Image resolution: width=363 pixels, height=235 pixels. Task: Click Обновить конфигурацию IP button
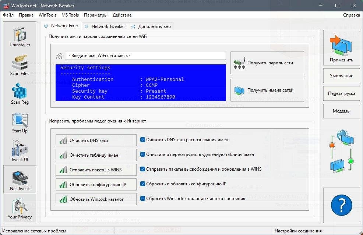pyautogui.click(x=96, y=184)
